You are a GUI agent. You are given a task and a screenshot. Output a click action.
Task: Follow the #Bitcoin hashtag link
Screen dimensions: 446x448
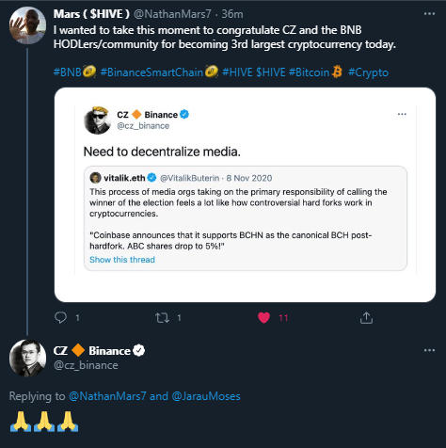[309, 72]
